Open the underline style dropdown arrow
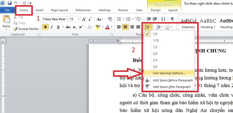Image resolution: width=233 pixels, height=113 pixels. pyautogui.click(x=63, y=27)
